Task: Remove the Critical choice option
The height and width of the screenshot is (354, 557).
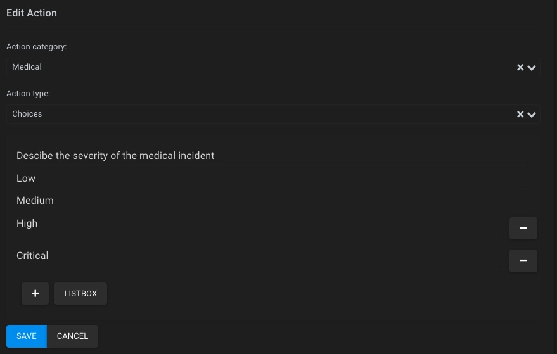Action: coord(523,260)
